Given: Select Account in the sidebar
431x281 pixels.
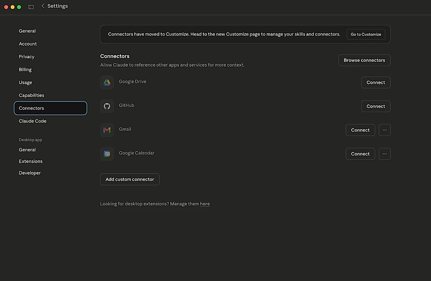Looking at the screenshot, I should coord(28,43).
